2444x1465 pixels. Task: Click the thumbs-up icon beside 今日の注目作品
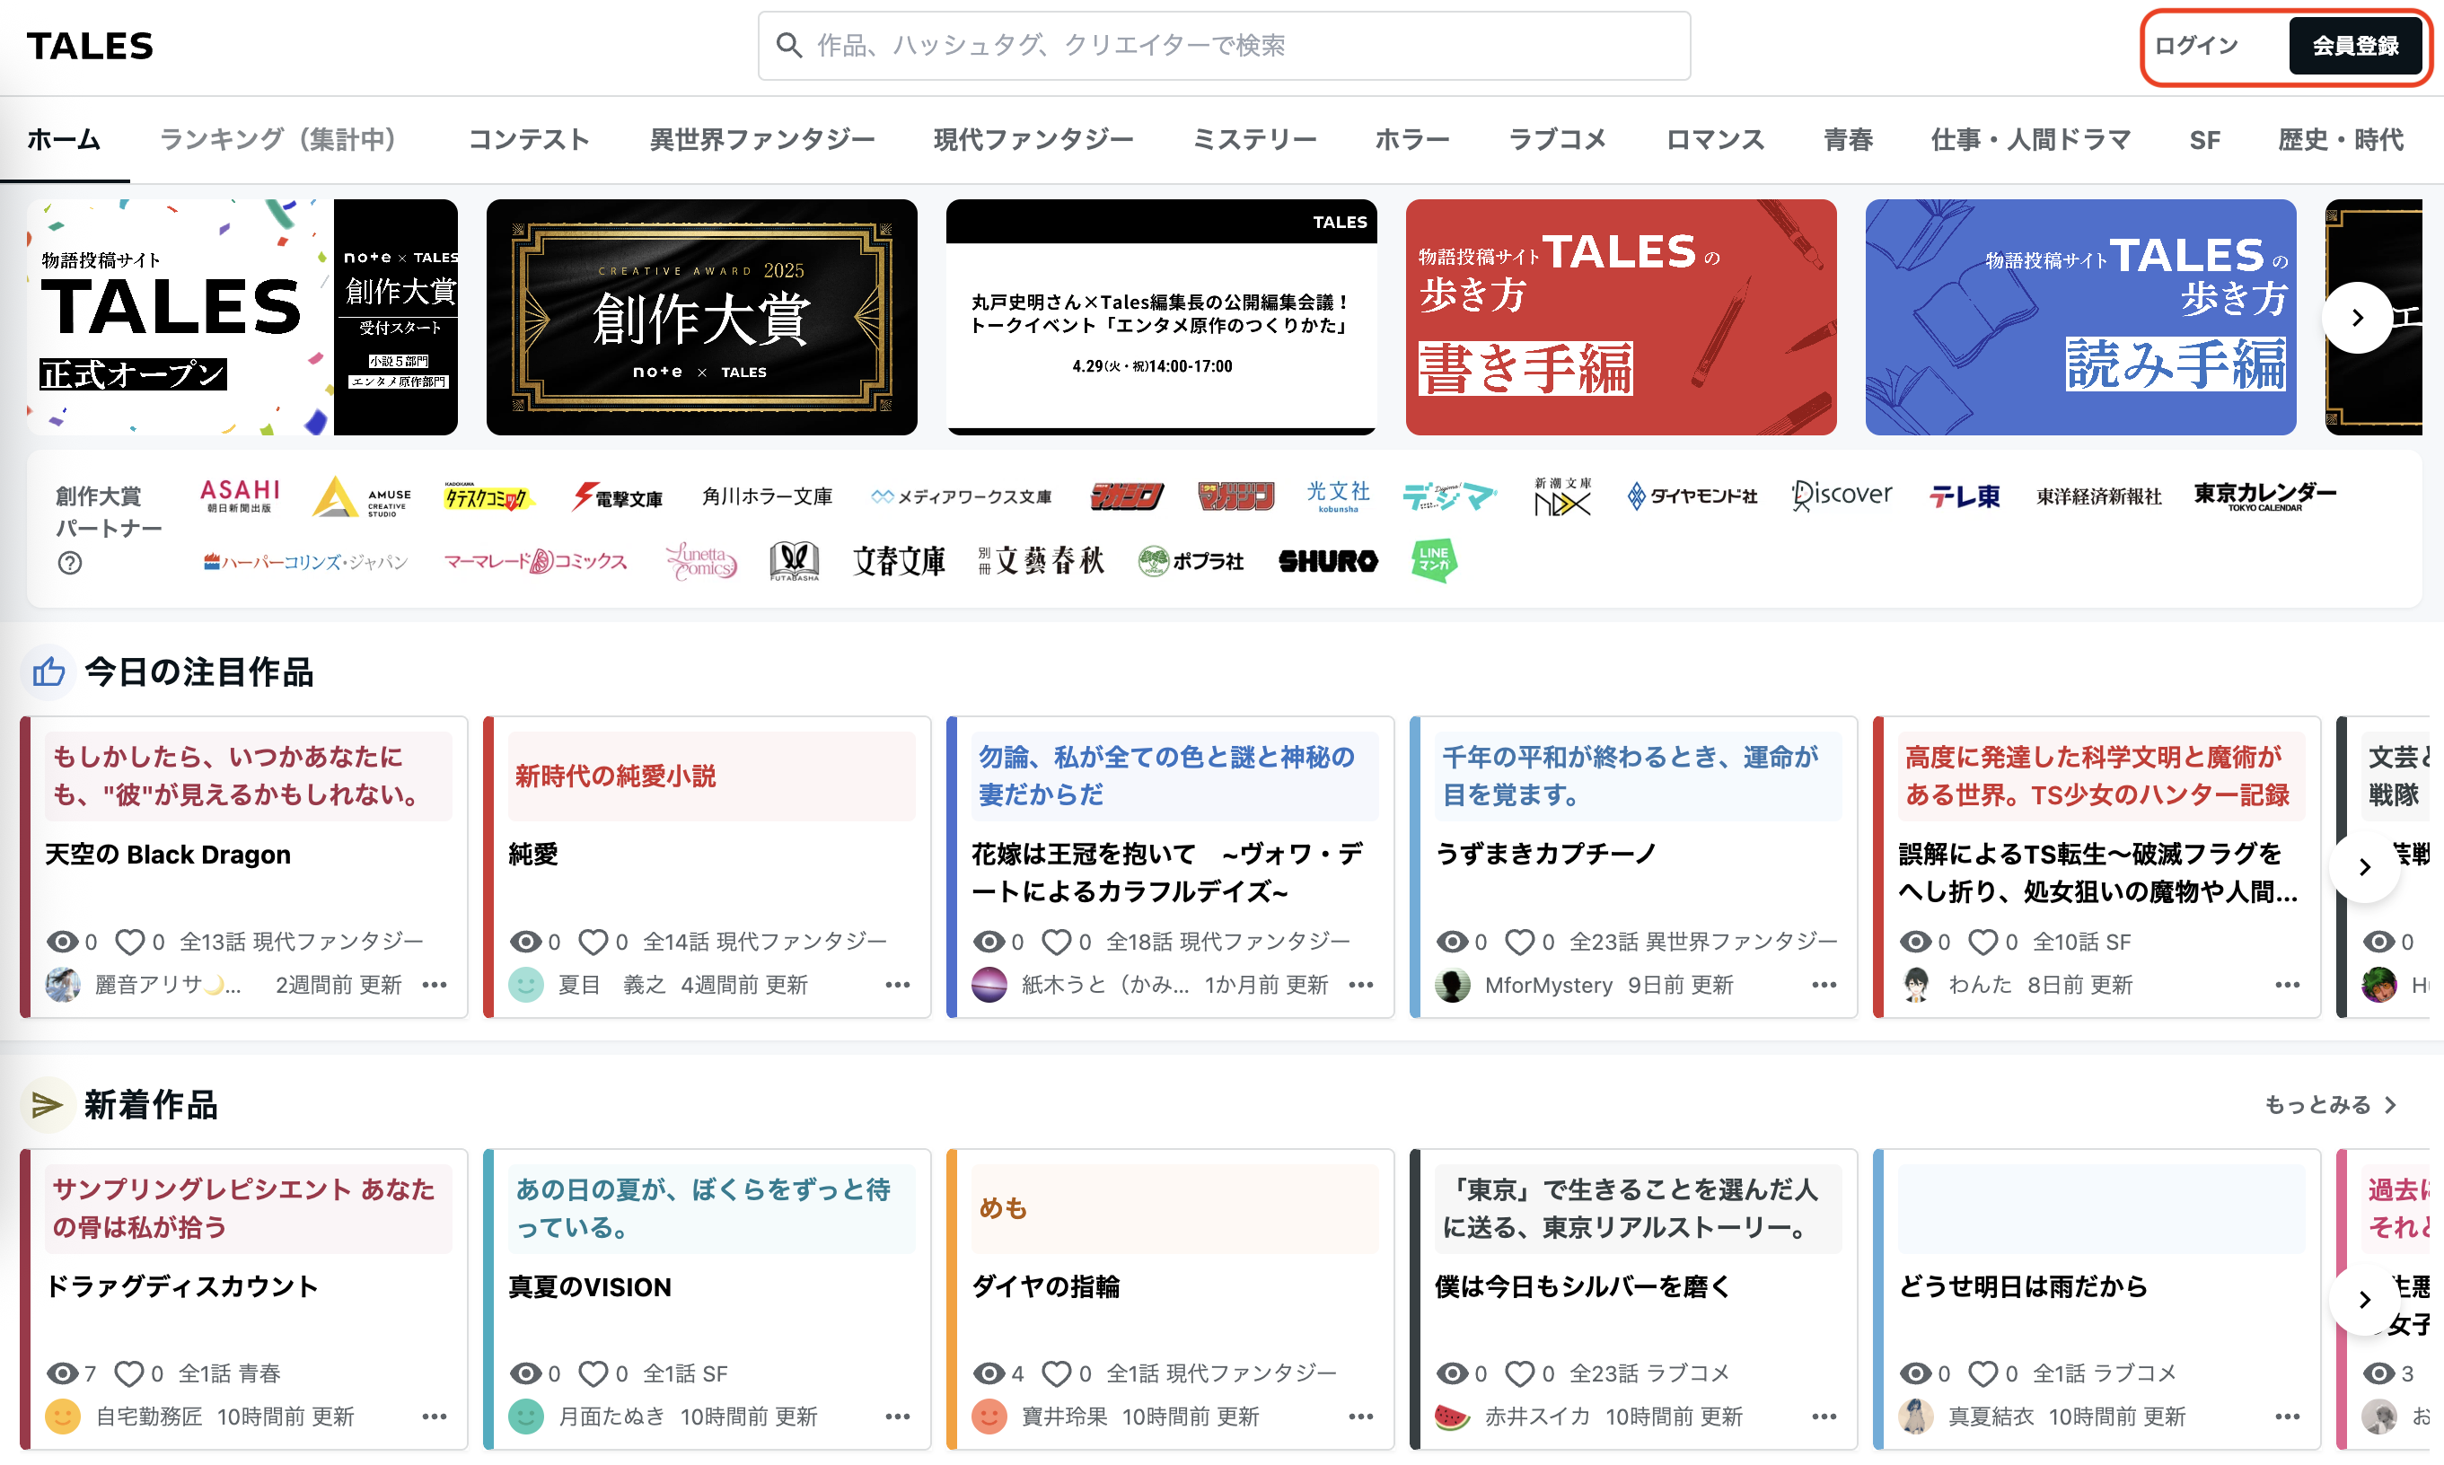pos(48,672)
